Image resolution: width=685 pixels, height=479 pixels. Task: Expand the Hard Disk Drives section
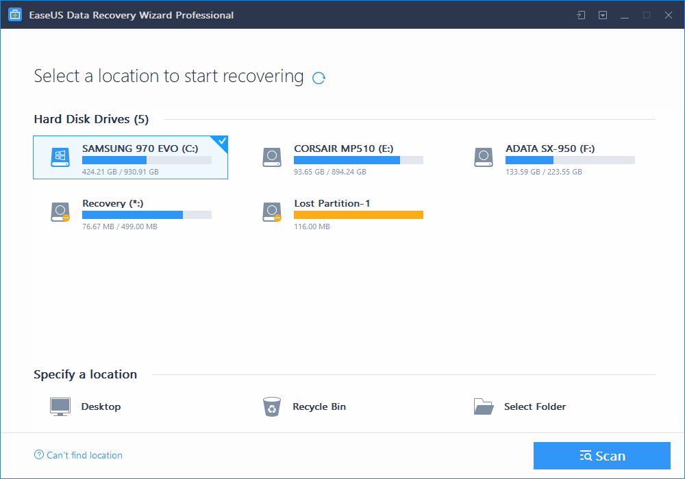point(91,118)
